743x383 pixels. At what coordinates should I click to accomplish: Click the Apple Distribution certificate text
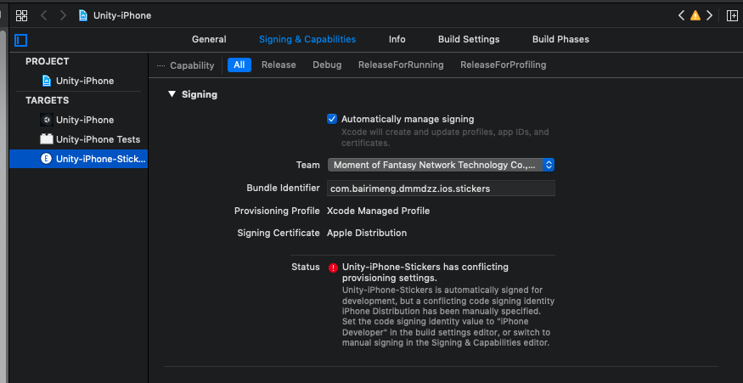(367, 233)
